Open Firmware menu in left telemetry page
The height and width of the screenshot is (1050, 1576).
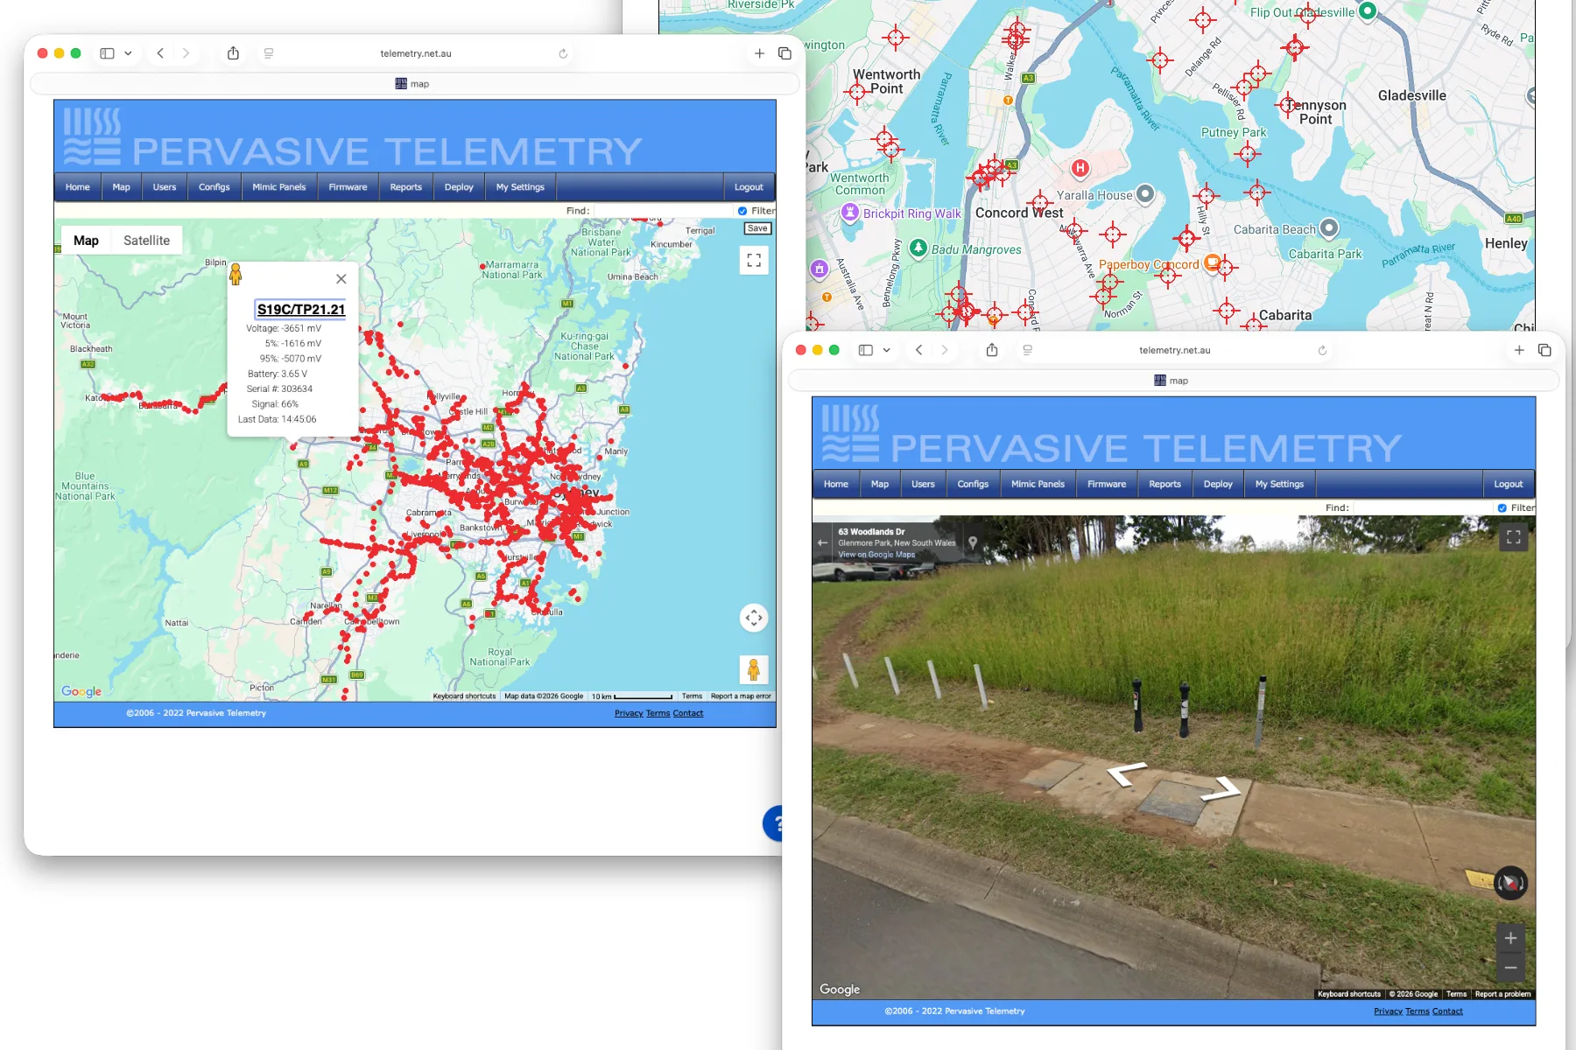pos(348,187)
